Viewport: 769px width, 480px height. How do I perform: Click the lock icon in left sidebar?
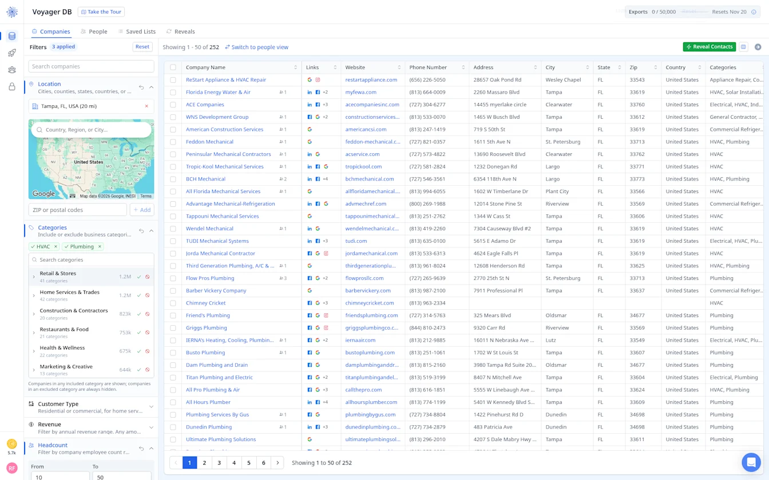12,87
